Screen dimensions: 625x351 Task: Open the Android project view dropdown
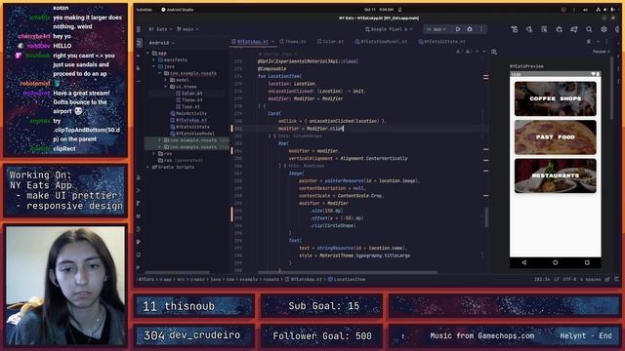[x=162, y=43]
